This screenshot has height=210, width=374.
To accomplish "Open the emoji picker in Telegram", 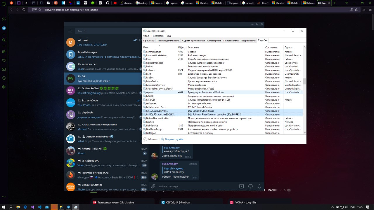I will click(x=250, y=186).
